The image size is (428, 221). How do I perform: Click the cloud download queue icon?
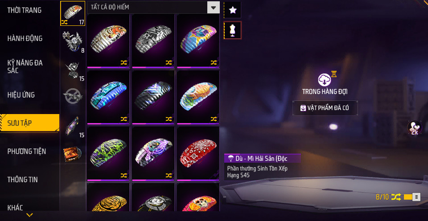pyautogui.click(x=325, y=80)
